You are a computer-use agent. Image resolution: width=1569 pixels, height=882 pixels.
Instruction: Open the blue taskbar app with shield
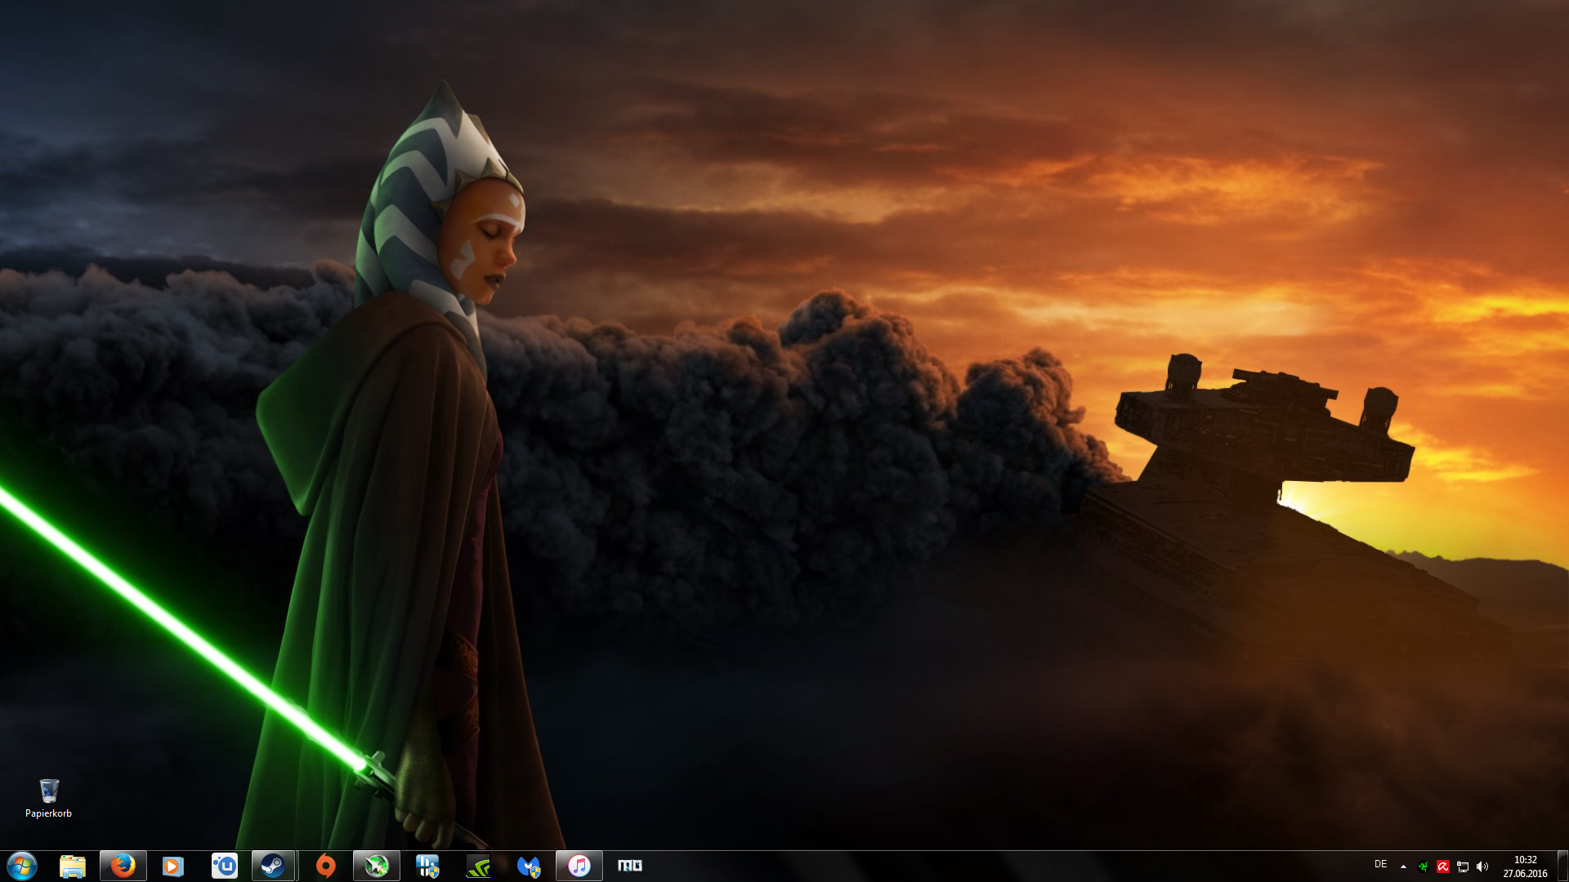pyautogui.click(x=427, y=866)
